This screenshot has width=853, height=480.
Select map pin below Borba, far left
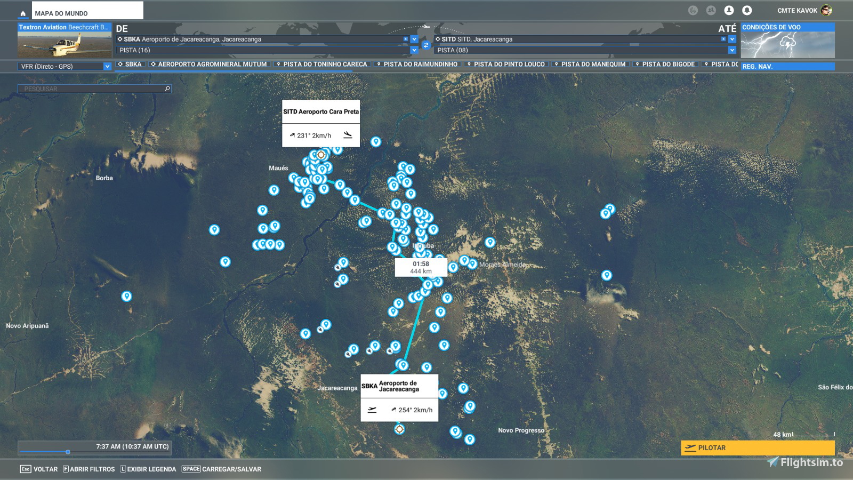[x=126, y=296]
